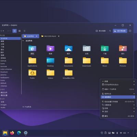Switch to icons view mode
The width and height of the screenshot is (137, 137).
pyautogui.click(x=15, y=31)
